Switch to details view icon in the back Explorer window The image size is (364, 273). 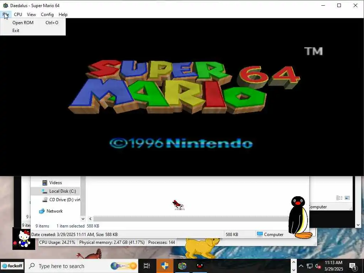point(339,198)
